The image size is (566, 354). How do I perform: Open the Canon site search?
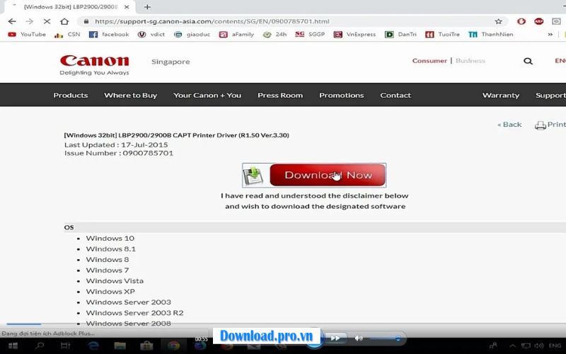click(x=528, y=61)
